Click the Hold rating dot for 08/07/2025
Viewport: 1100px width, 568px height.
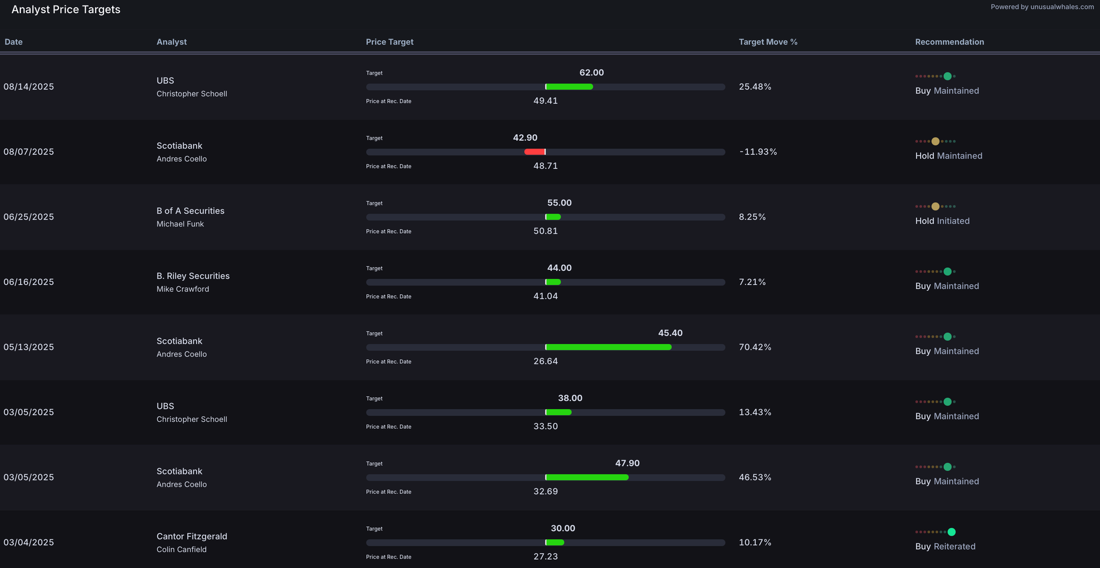pyautogui.click(x=935, y=141)
